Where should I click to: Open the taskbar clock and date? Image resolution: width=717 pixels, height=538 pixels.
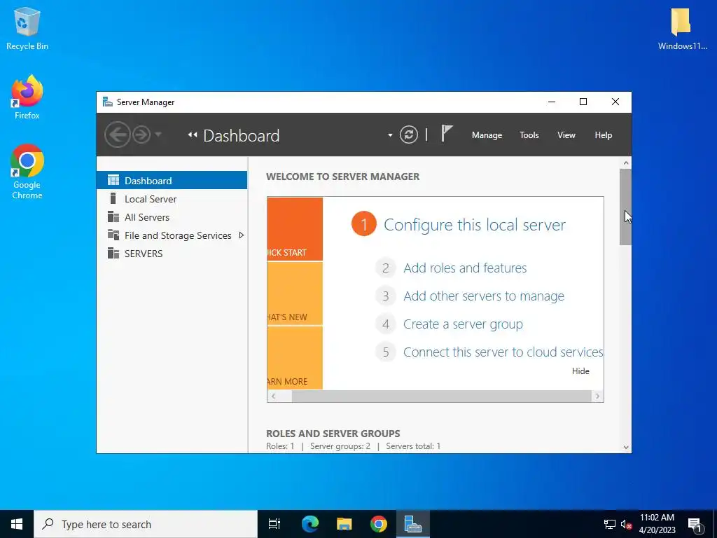pyautogui.click(x=657, y=524)
